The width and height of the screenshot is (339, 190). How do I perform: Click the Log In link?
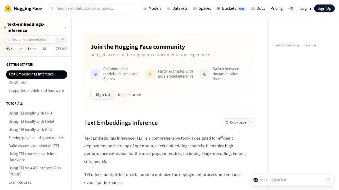[x=305, y=8]
